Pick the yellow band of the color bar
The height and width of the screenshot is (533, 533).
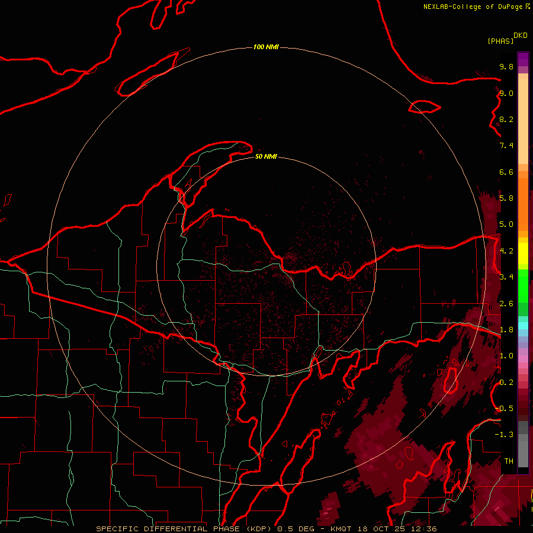coord(523,253)
